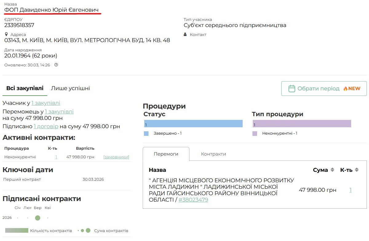Switch to the Лише успішні tab
This screenshot has height=241, width=369.
click(70, 88)
